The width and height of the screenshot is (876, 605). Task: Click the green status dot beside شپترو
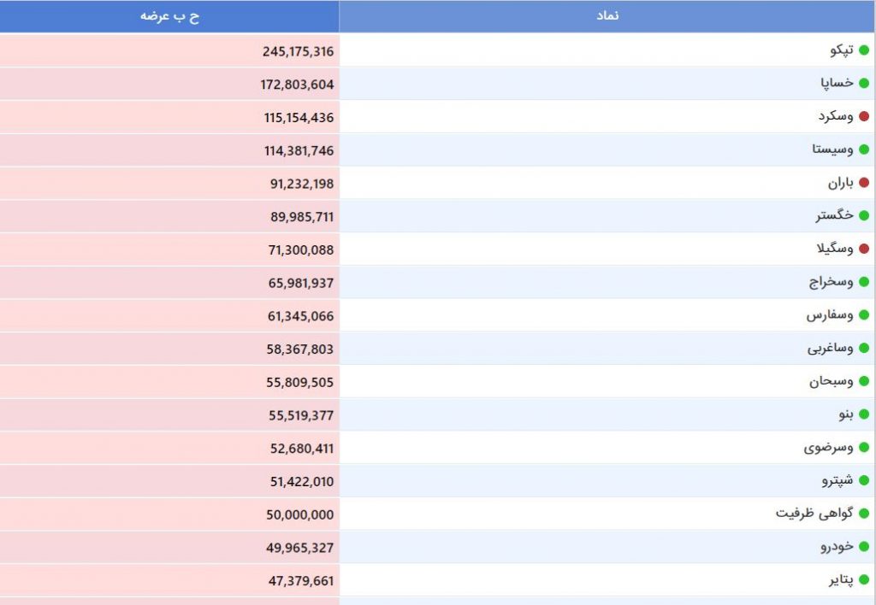[864, 480]
